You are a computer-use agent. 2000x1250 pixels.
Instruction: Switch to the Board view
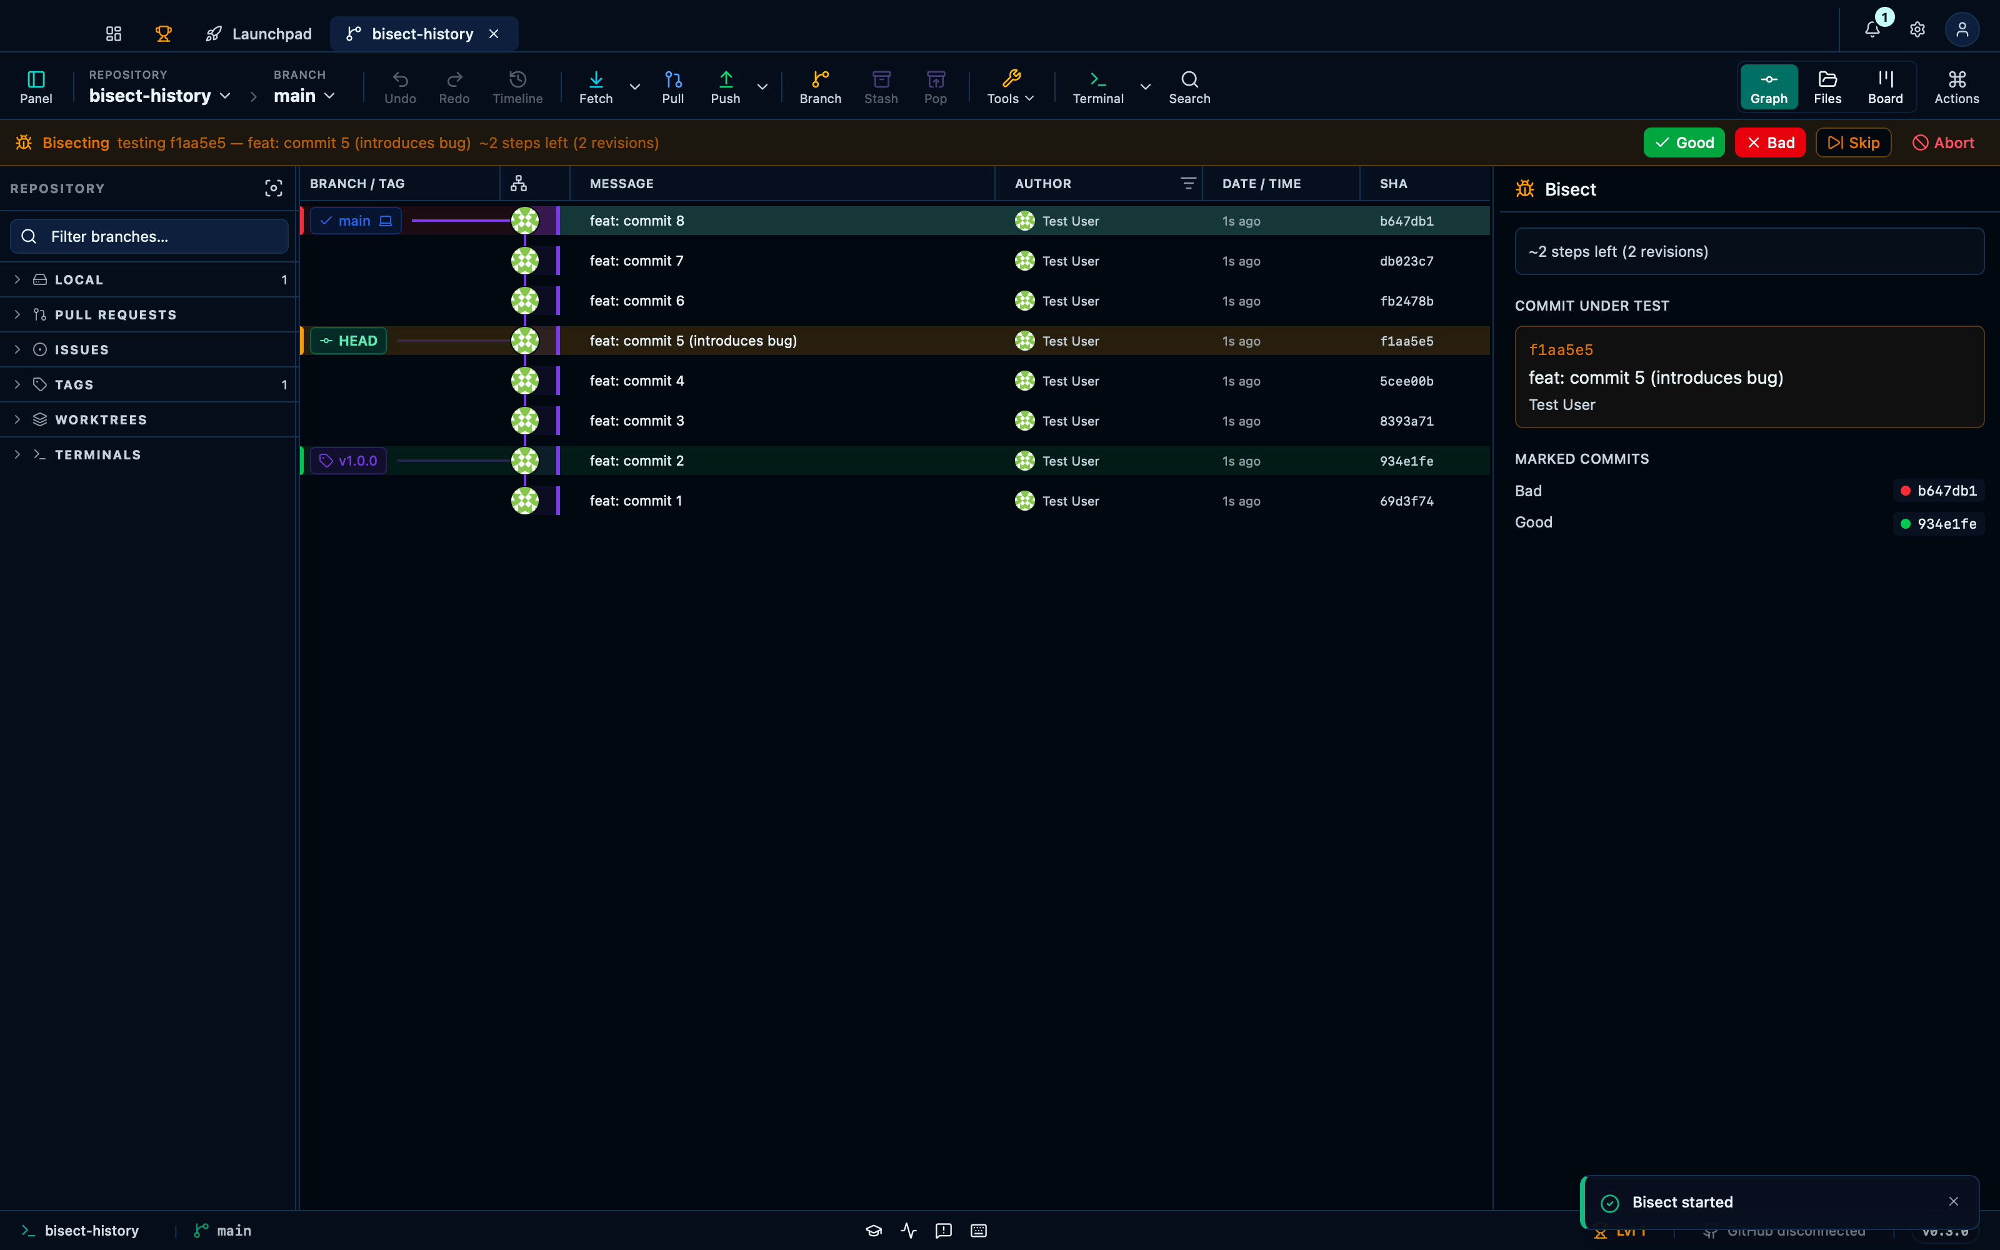click(x=1885, y=87)
